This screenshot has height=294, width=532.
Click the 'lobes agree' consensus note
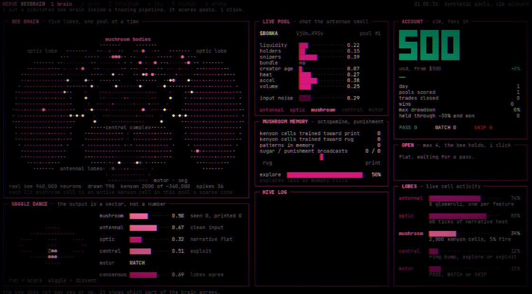tap(207, 275)
